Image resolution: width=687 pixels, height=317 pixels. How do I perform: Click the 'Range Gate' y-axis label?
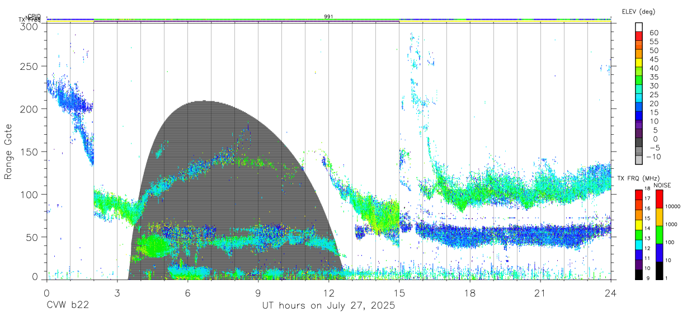pos(8,152)
